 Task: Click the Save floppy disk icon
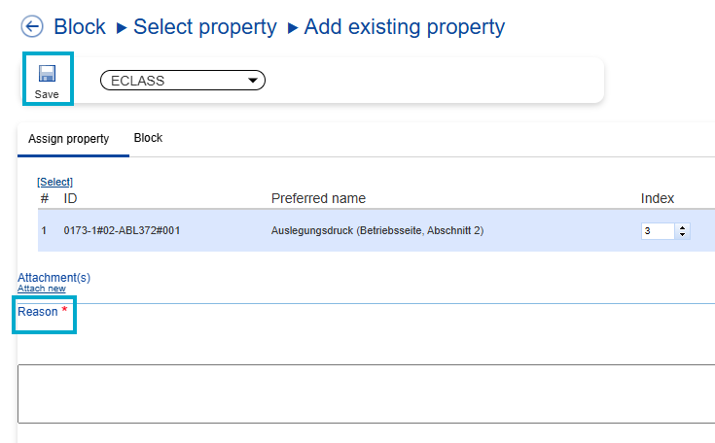click(47, 74)
